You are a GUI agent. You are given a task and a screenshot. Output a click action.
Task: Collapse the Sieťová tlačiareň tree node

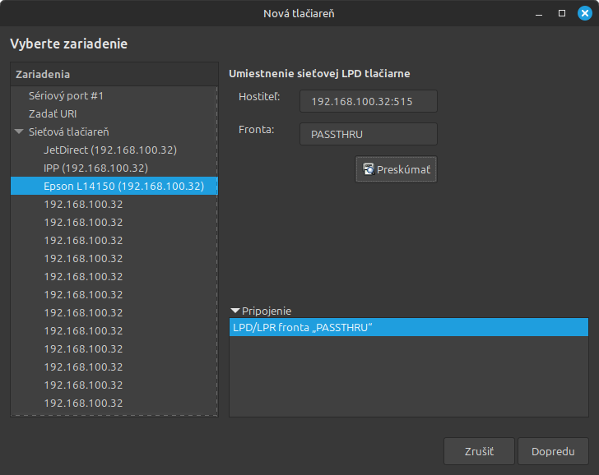(19, 131)
